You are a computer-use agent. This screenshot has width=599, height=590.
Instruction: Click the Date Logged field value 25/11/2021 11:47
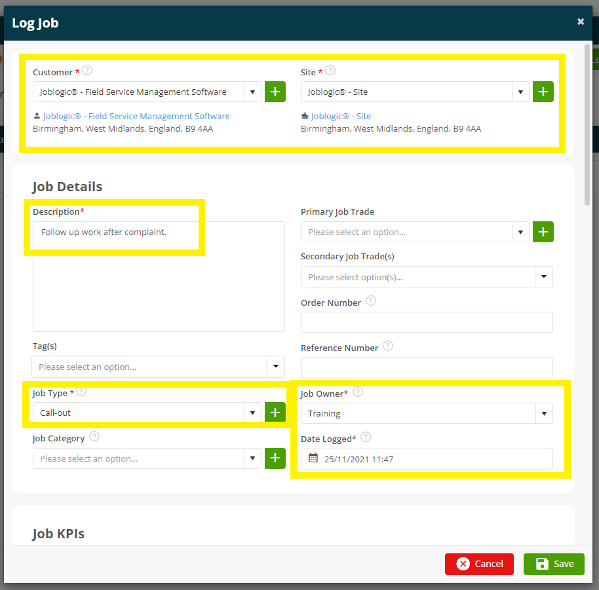(358, 459)
